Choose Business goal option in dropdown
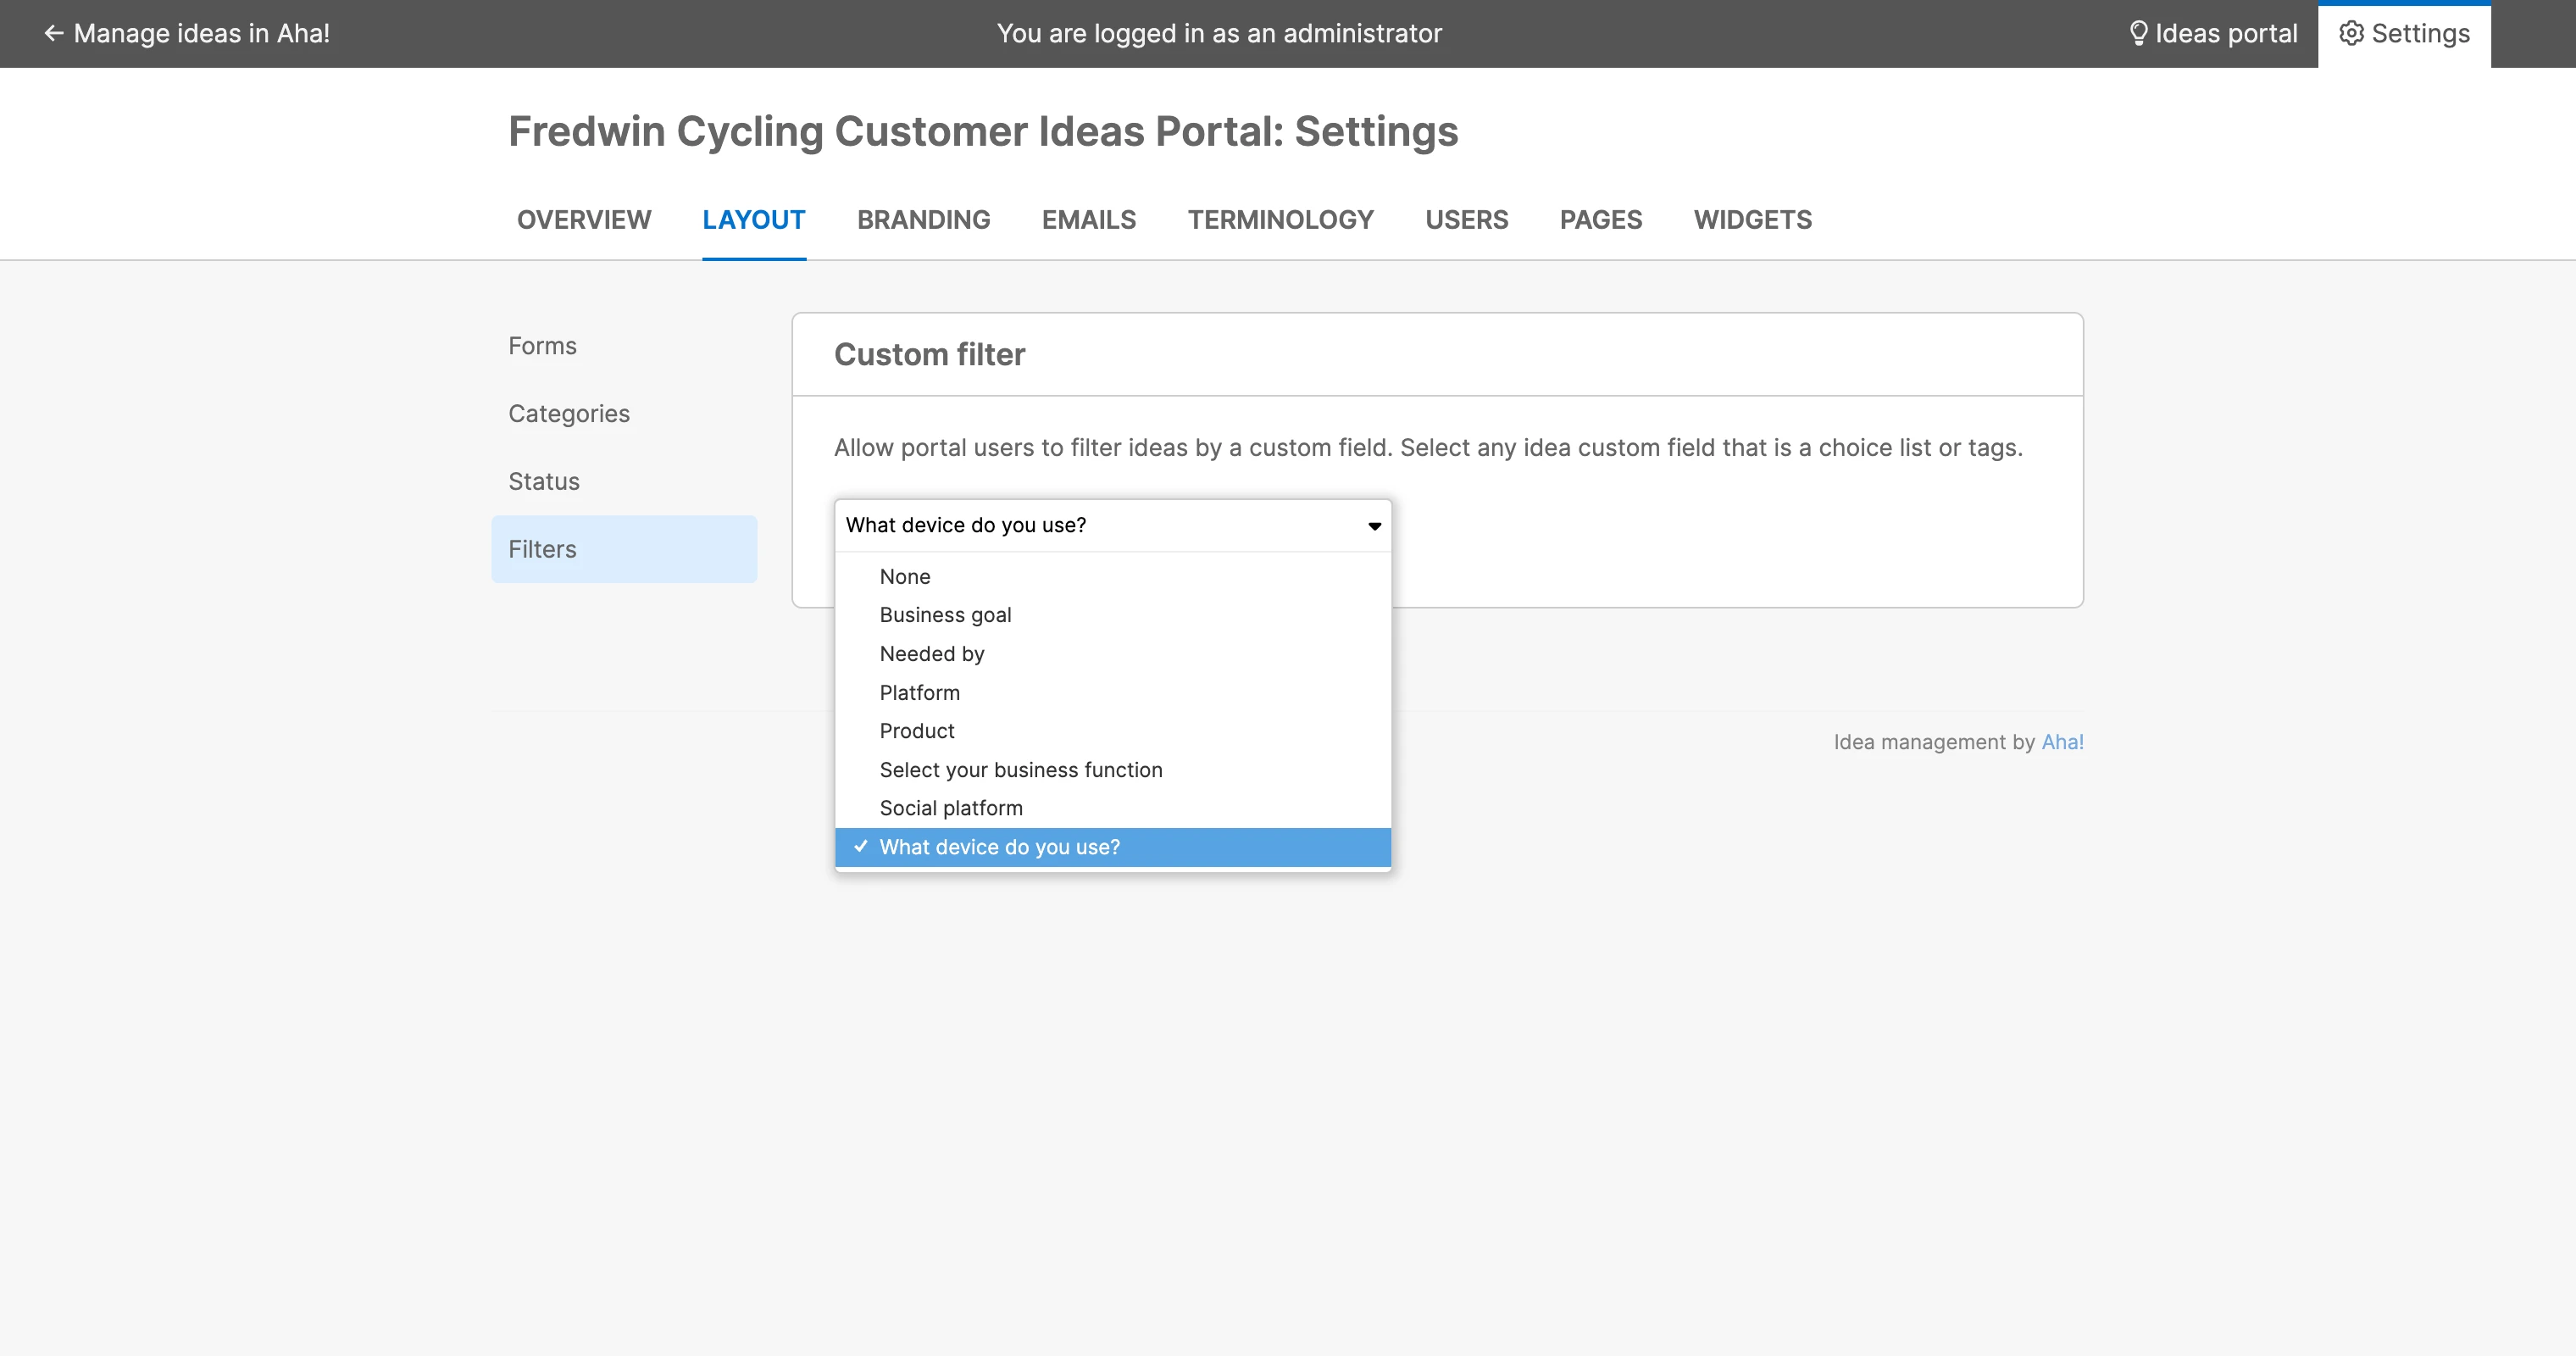 pyautogui.click(x=945, y=615)
